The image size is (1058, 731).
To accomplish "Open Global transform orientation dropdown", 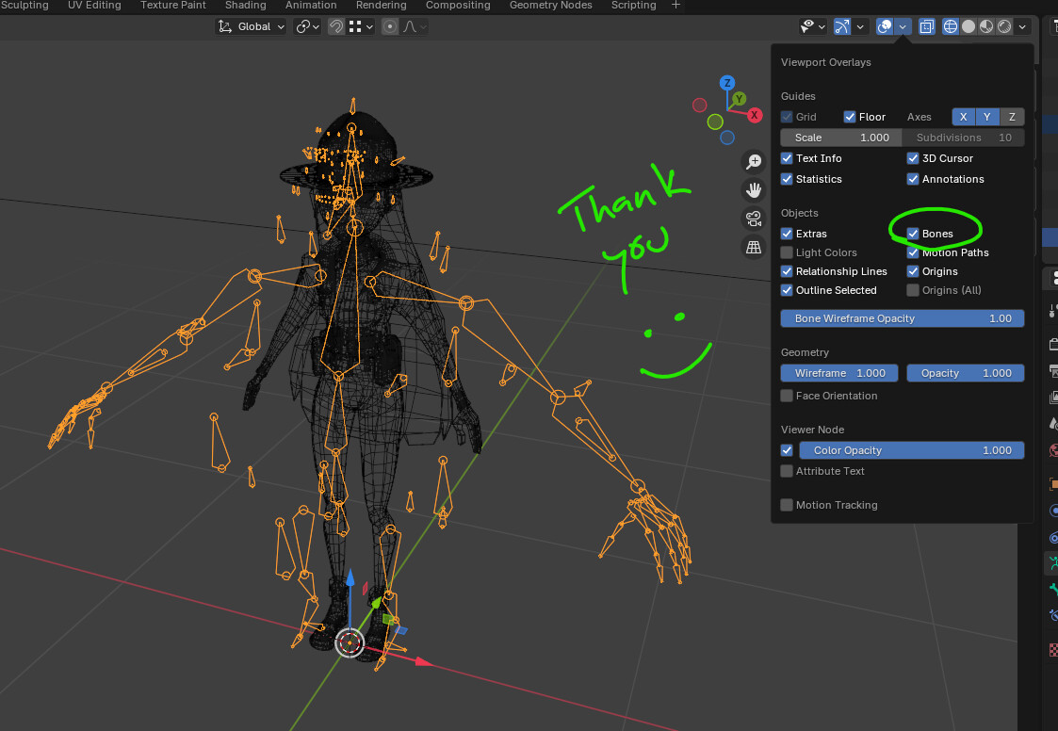I will [x=251, y=26].
